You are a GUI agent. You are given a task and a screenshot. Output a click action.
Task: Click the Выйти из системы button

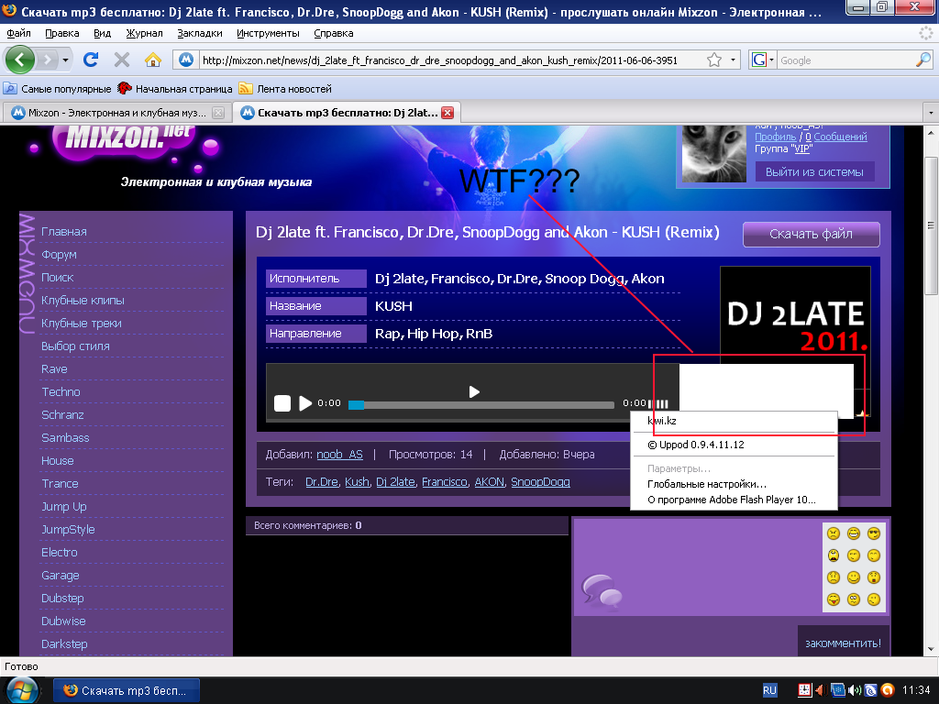[814, 171]
